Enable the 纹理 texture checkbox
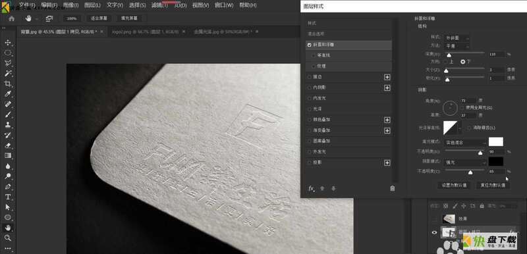The image size is (527, 254). 314,66
